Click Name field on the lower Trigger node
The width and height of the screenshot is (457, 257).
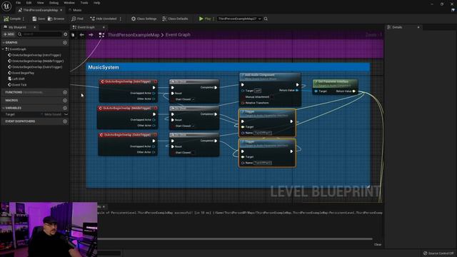tap(263, 163)
